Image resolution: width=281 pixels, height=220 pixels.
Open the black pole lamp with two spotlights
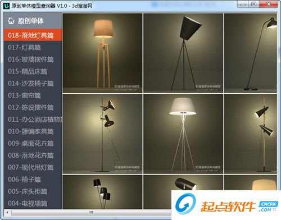[102, 134]
